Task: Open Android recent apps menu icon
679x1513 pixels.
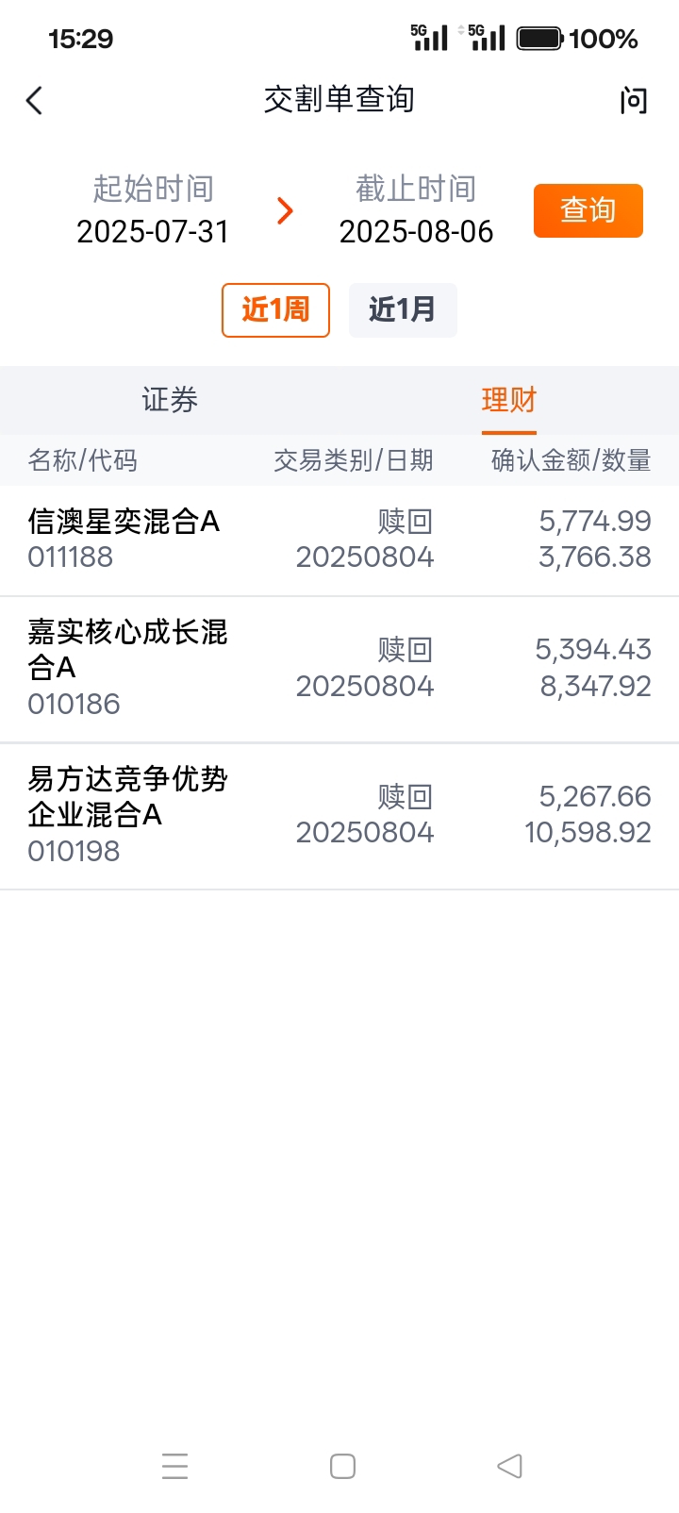Action: 174,1465
